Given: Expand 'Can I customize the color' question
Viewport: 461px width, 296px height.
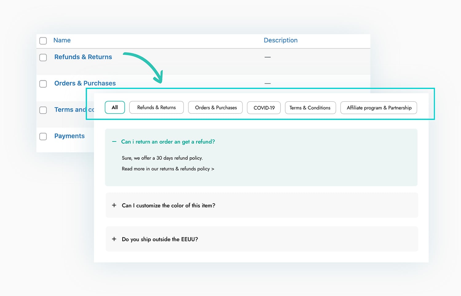Looking at the screenshot, I should [168, 206].
